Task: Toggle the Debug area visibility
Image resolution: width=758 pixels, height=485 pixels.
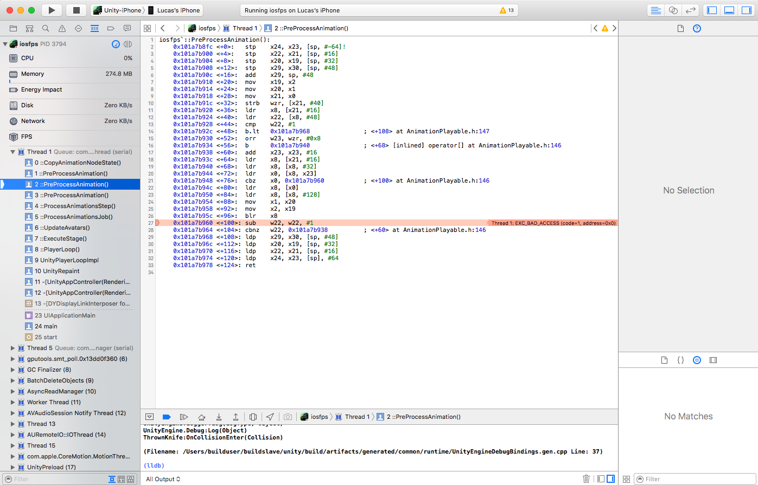Action: tap(729, 10)
